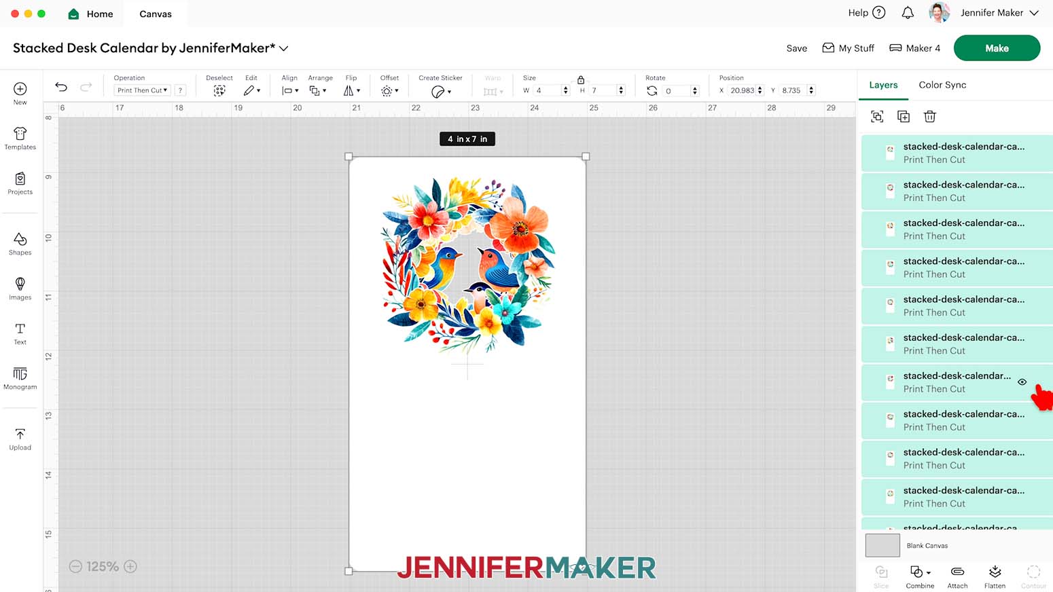Click the X position input field

point(742,90)
